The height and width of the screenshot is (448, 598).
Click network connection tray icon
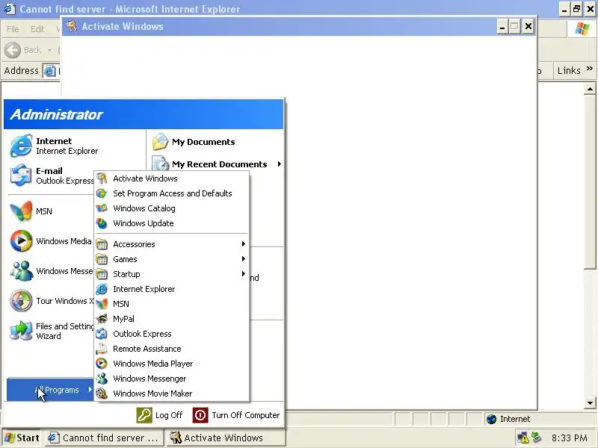click(x=537, y=438)
